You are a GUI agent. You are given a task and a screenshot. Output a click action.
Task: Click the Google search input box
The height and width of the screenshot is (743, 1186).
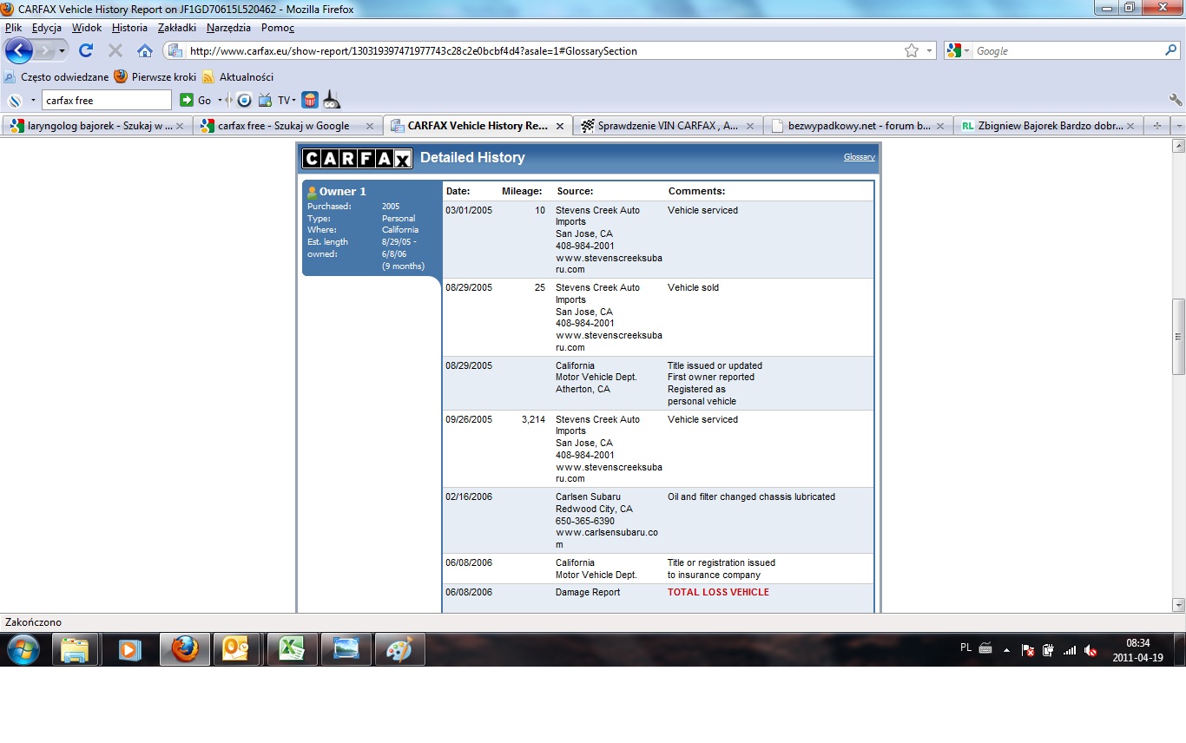pyautogui.click(x=1068, y=51)
